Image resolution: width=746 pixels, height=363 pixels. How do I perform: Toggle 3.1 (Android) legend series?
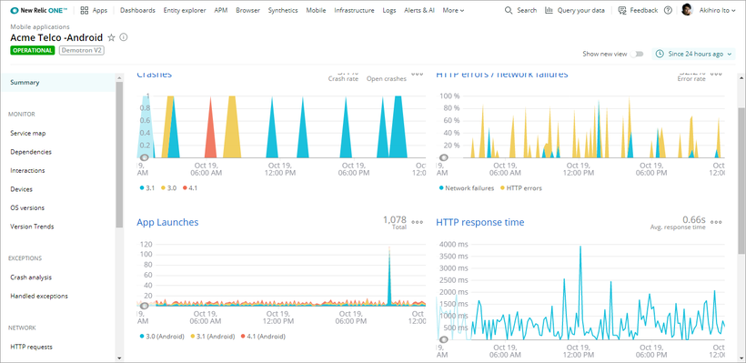pyautogui.click(x=213, y=337)
